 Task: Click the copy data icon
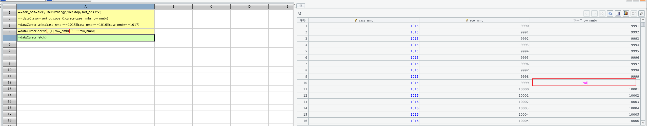(610, 13)
